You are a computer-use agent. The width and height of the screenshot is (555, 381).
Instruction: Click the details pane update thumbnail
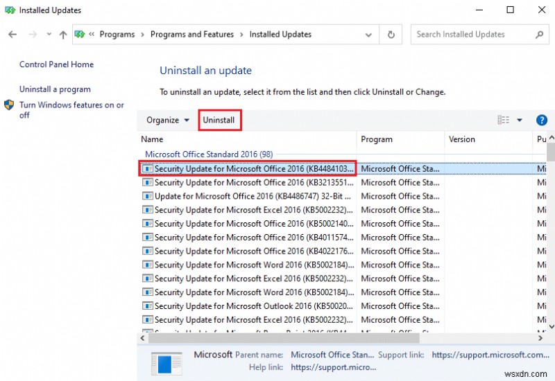(x=166, y=363)
